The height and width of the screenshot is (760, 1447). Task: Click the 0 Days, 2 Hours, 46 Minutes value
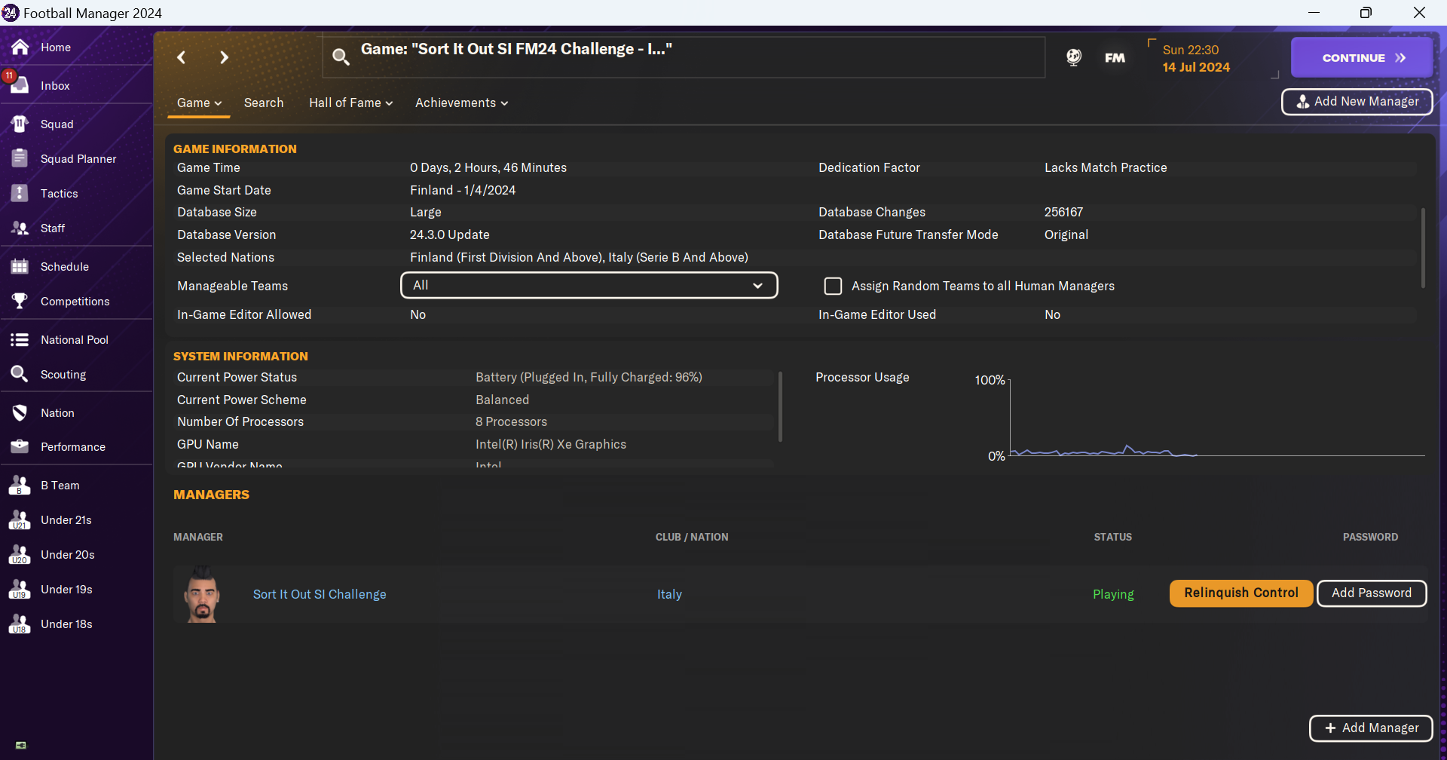click(488, 167)
